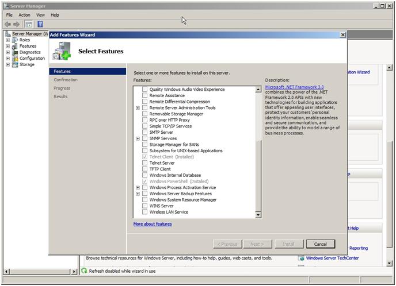Click the Windows Server TechCenter icon
396x286 pixels.
(x=301, y=258)
